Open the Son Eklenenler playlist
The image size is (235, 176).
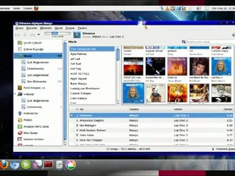[37, 82]
